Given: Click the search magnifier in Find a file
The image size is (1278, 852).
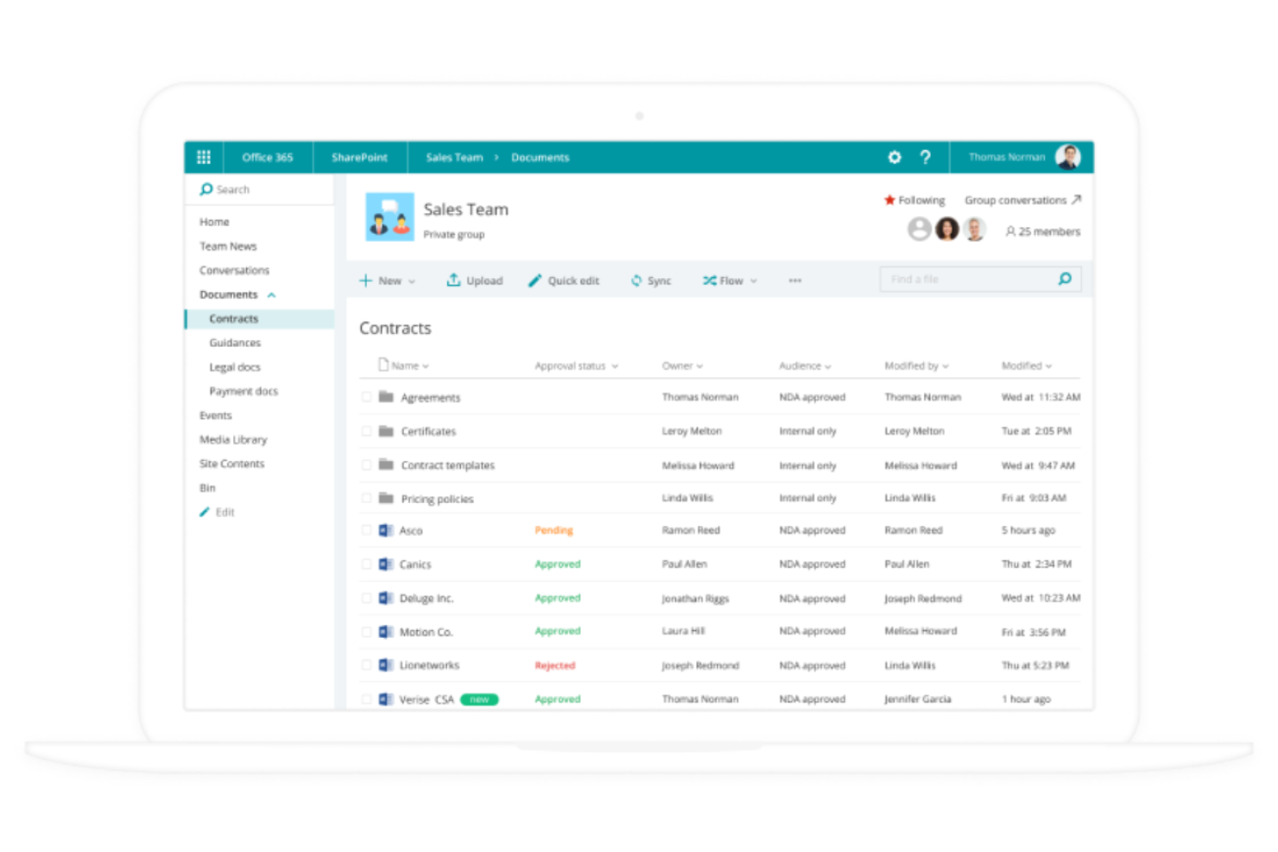Looking at the screenshot, I should (1065, 278).
